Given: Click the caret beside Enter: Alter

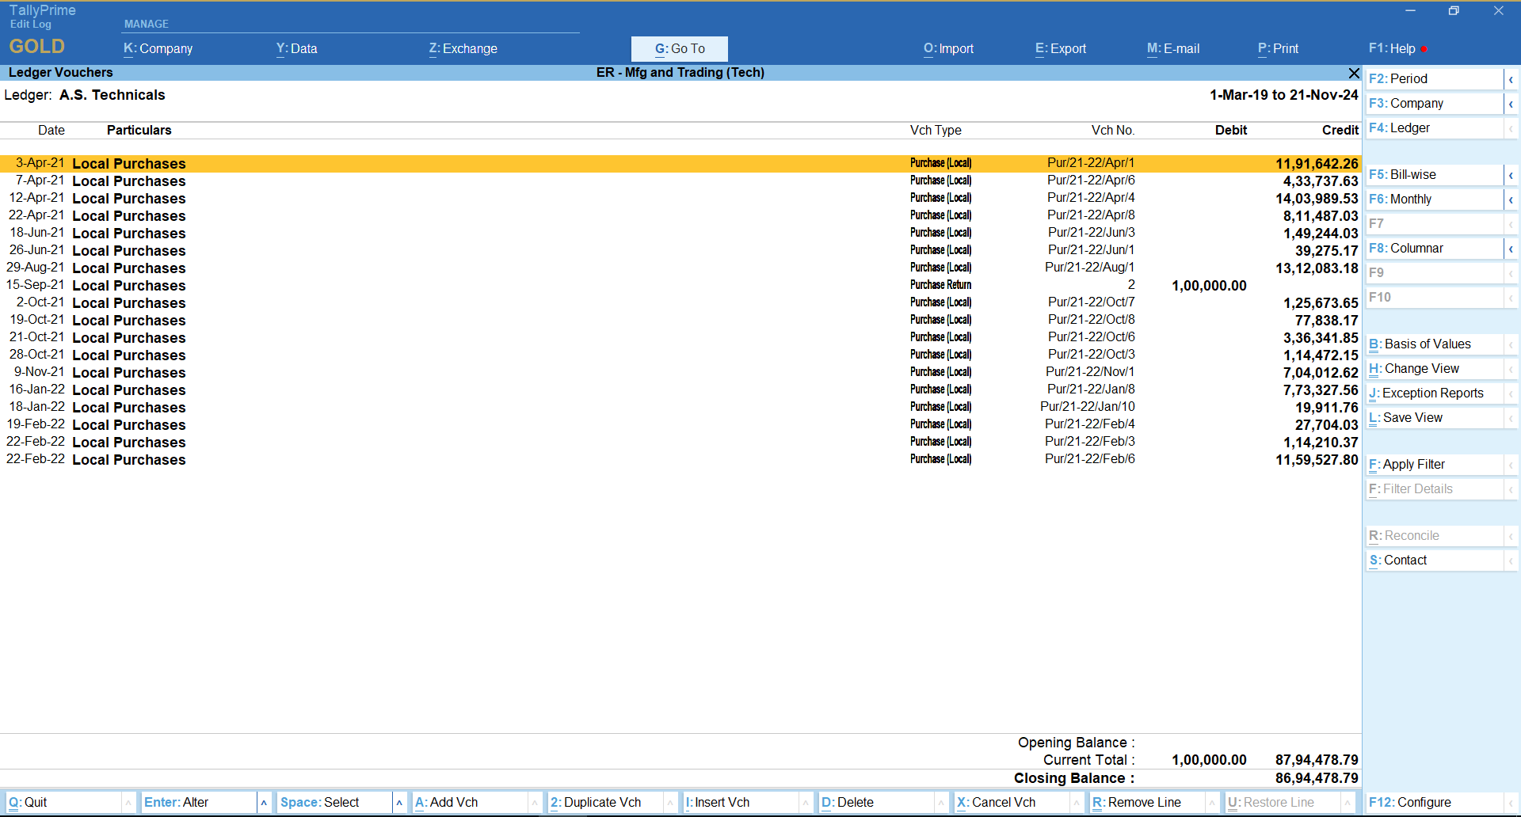Looking at the screenshot, I should (x=264, y=803).
